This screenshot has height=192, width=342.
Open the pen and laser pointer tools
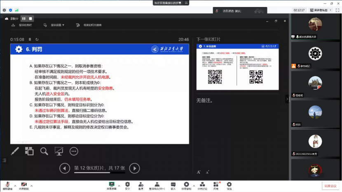(15, 151)
